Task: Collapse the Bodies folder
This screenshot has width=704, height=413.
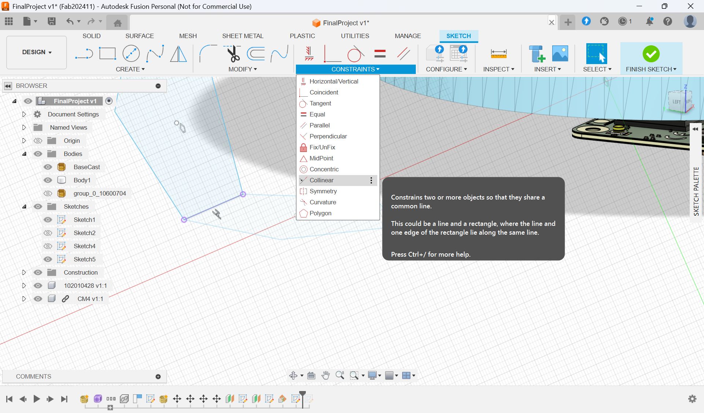Action: 24,154
